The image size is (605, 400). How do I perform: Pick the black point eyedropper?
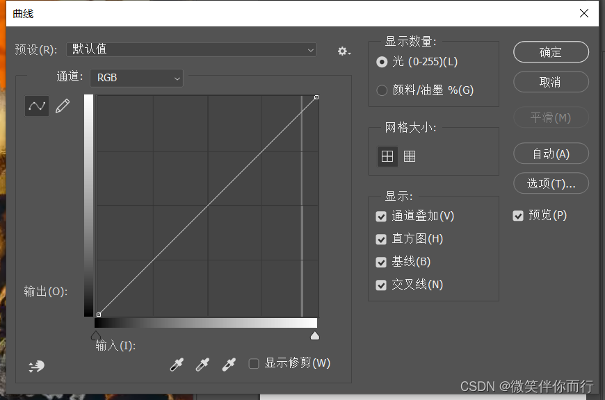coord(177,364)
